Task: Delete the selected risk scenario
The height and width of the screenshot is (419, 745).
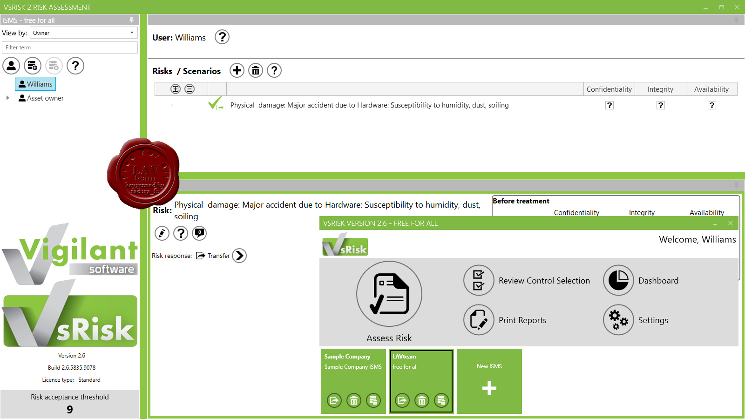Action: coord(256,70)
